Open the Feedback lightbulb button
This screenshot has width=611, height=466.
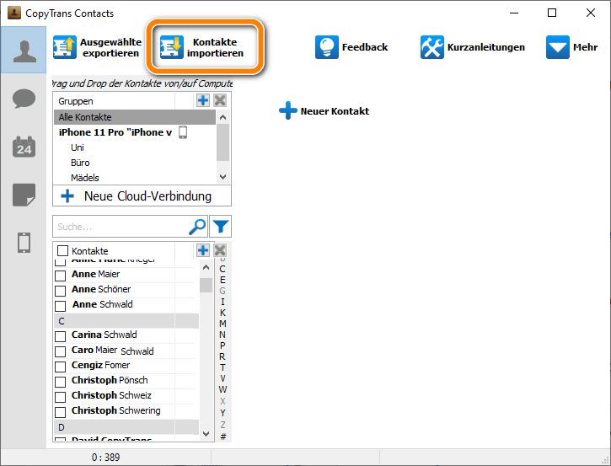point(351,47)
